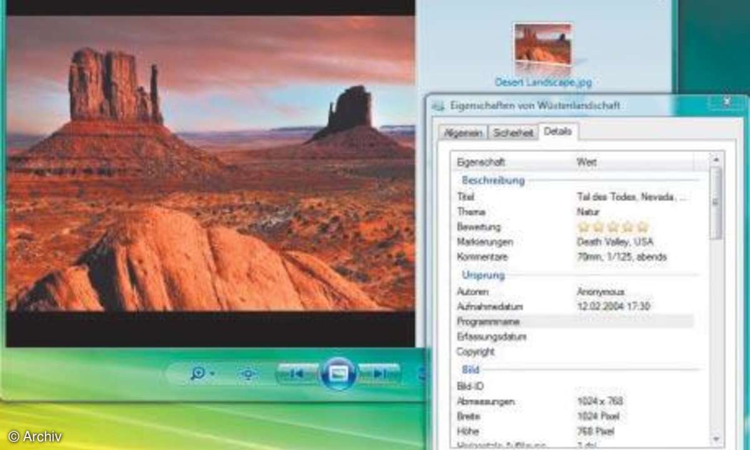Click the Desert Landscape.jpg file name
This screenshot has height=450, width=750.
(x=543, y=82)
